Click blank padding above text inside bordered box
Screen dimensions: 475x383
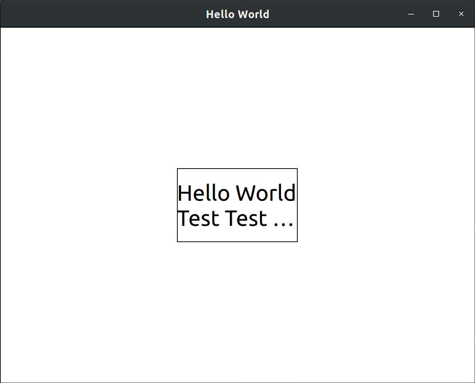237,175
